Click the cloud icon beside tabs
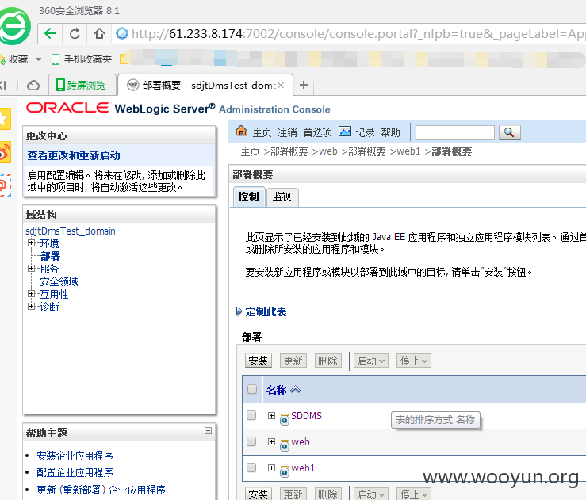586x500 pixels. (33, 86)
